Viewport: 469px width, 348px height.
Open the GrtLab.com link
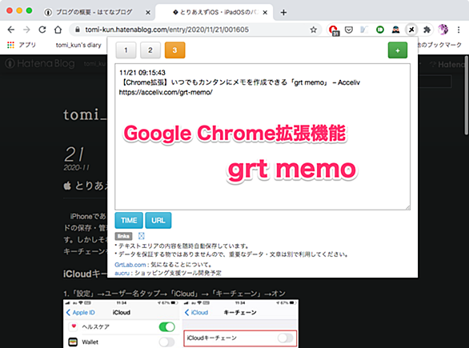click(130, 265)
